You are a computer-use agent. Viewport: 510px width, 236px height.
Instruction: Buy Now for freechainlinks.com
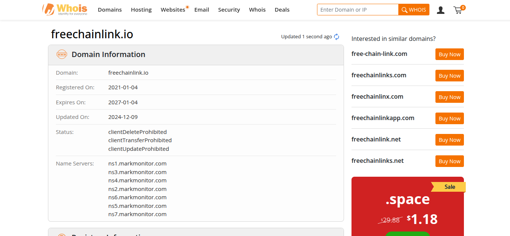450,76
